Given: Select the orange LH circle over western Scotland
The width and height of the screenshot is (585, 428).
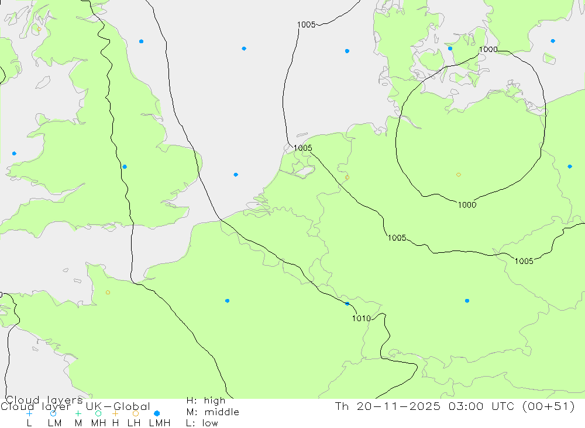Looking at the screenshot, I should [39, 29].
